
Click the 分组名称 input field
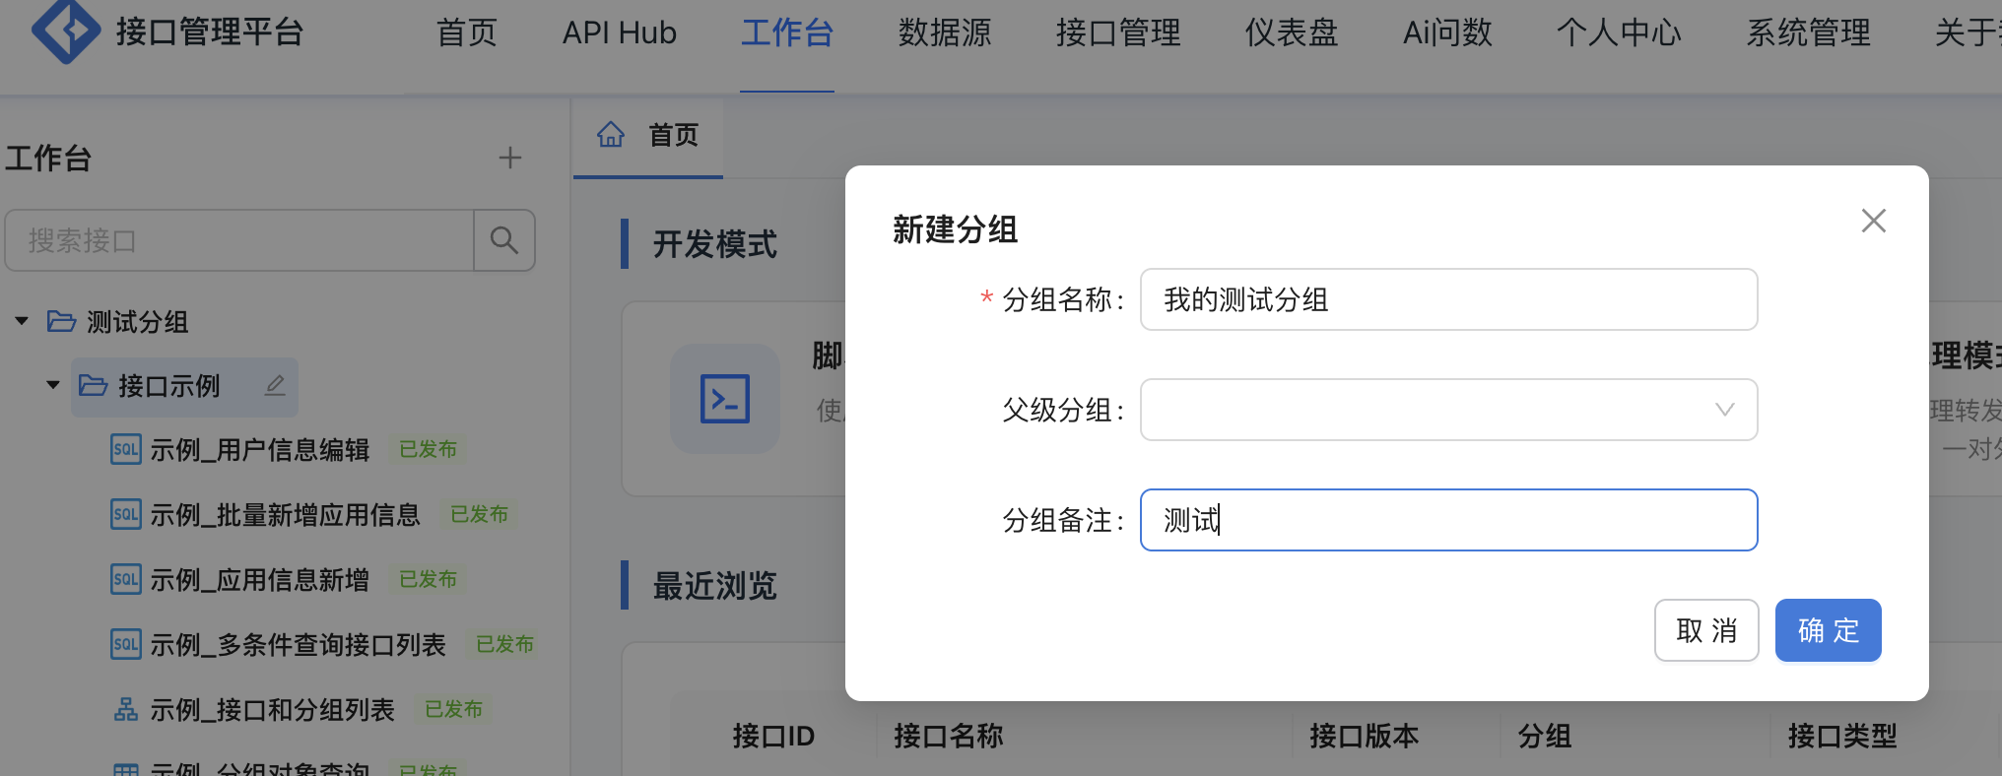1448,299
